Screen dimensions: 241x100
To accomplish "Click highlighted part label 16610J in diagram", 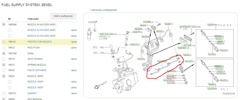I will pyautogui.click(x=171, y=83).
